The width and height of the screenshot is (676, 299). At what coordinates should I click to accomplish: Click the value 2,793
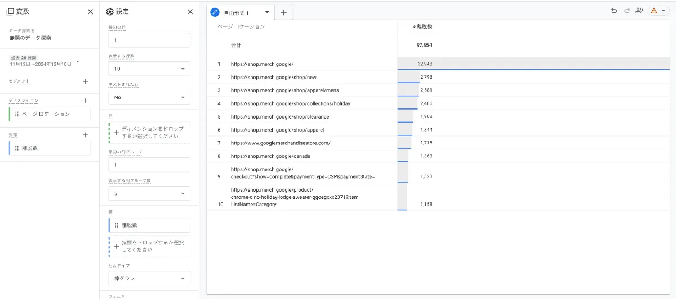pos(426,77)
